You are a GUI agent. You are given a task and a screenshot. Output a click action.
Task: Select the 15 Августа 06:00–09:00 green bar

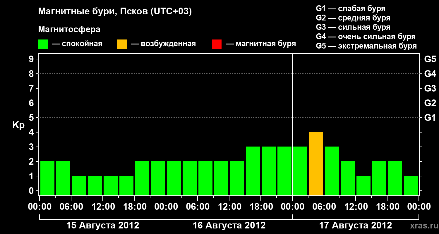79,185
